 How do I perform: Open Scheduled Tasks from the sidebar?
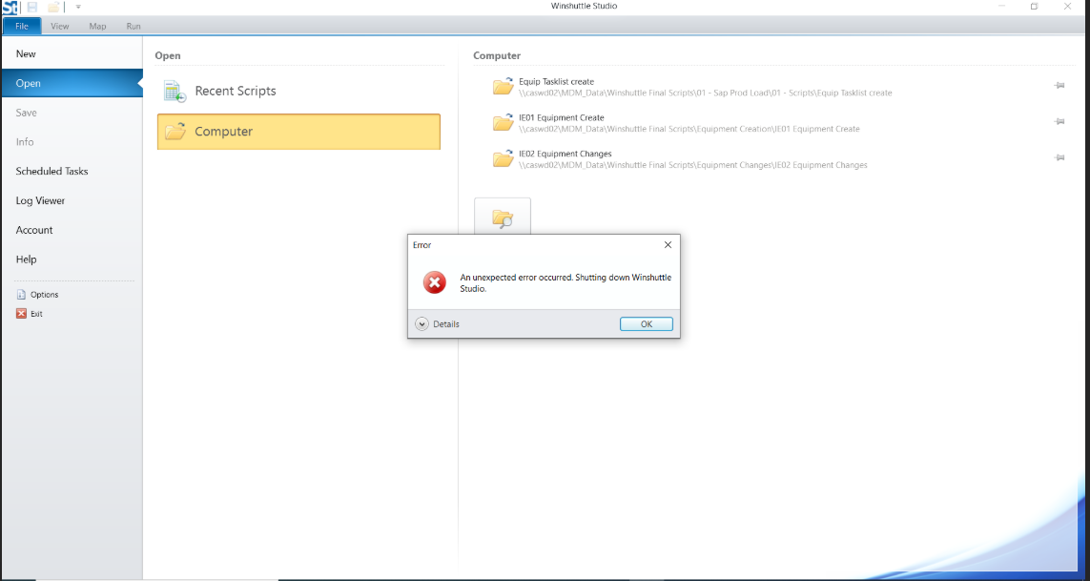[x=72, y=171]
